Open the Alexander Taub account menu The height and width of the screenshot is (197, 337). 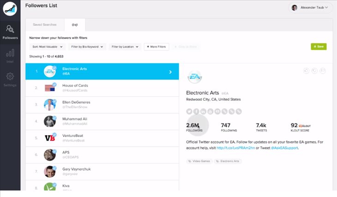click(310, 7)
